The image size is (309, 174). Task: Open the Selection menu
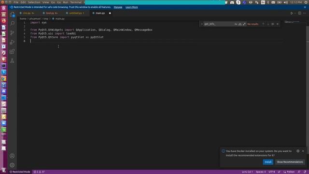click(34, 2)
